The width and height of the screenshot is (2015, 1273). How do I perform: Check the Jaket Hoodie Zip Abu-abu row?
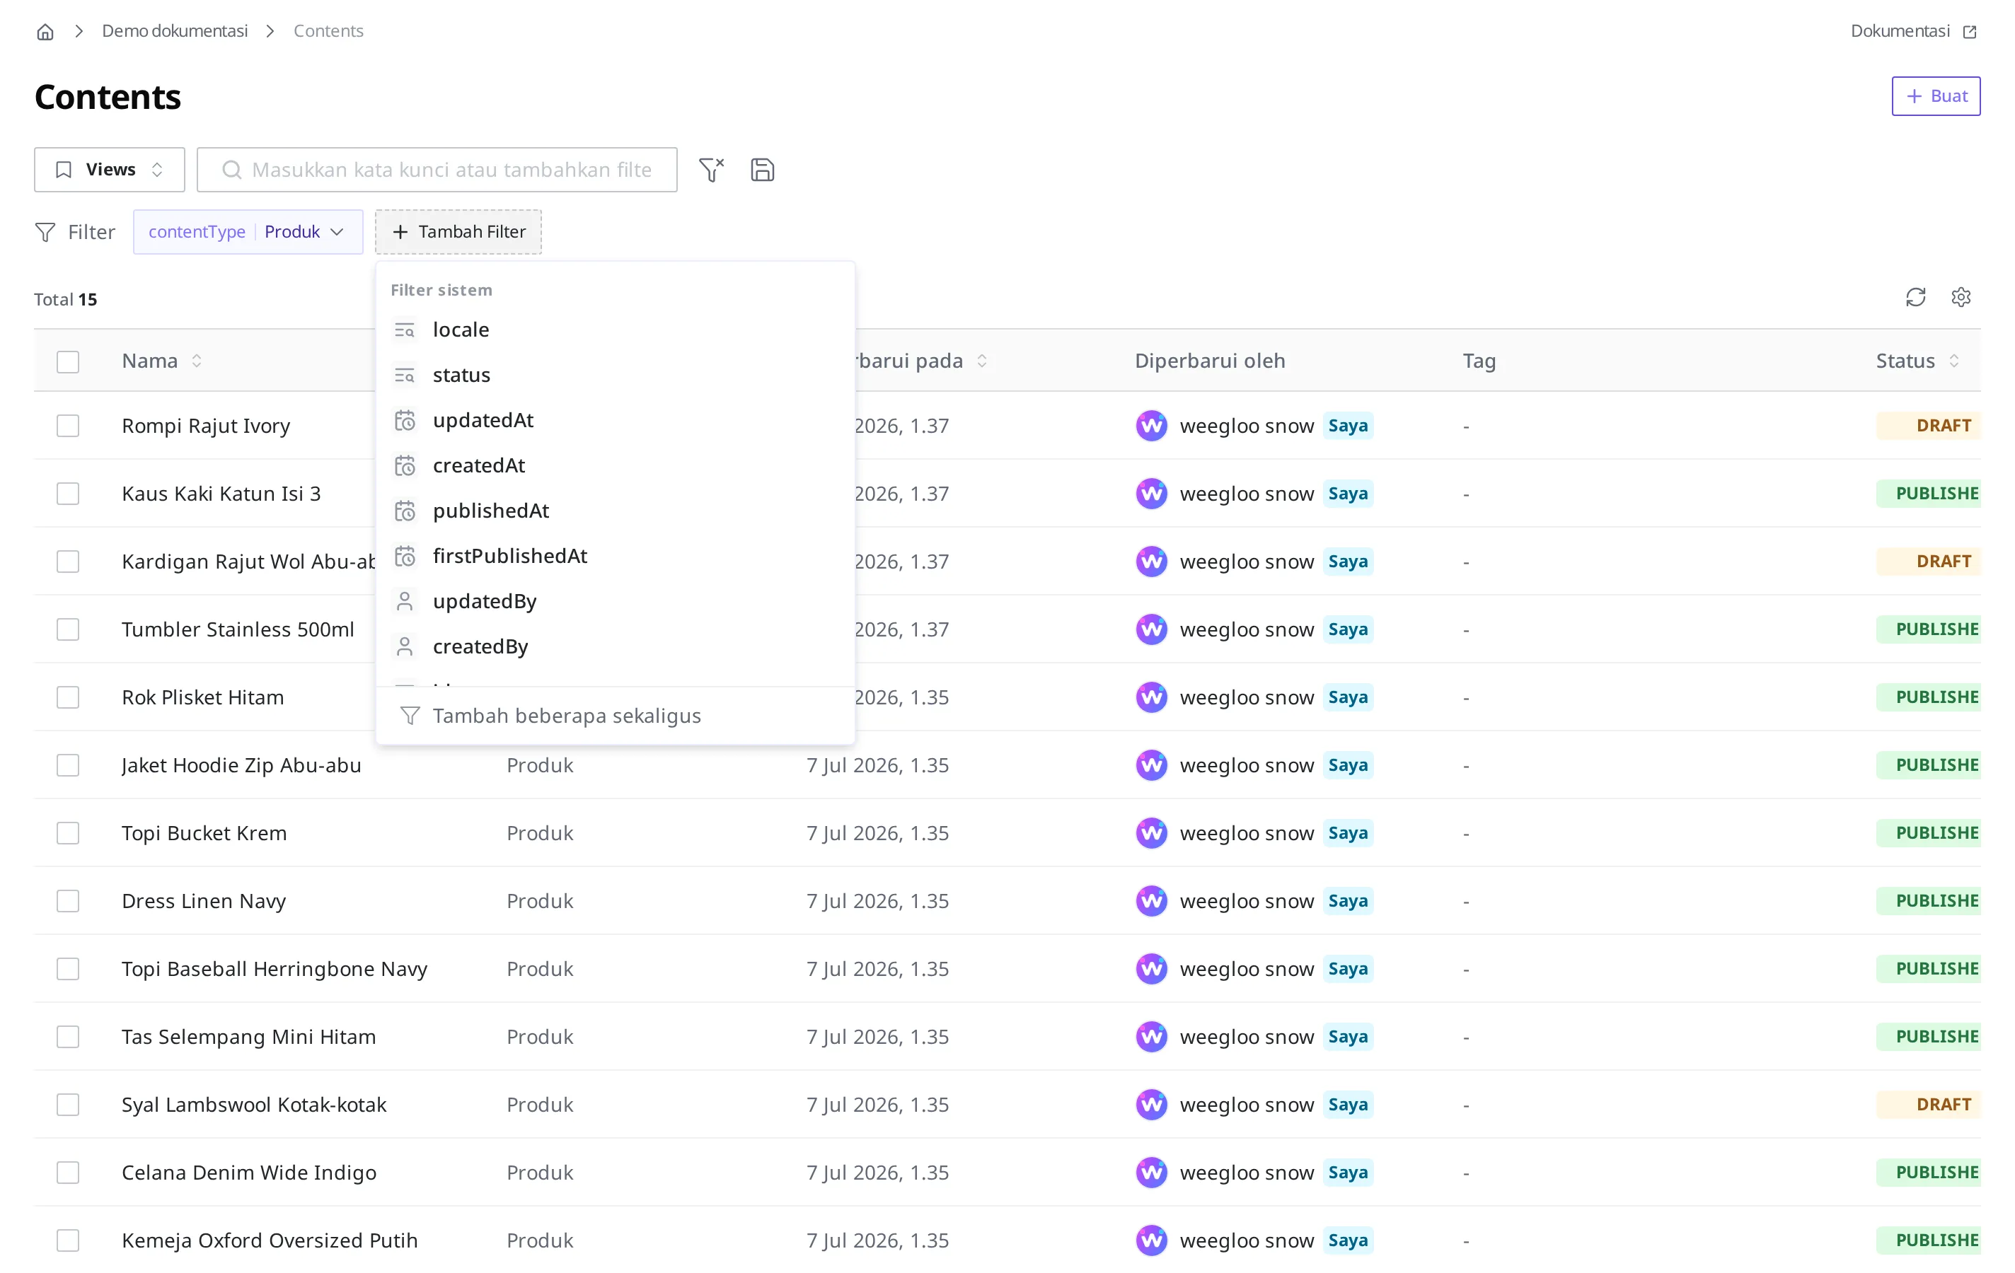[x=68, y=765]
